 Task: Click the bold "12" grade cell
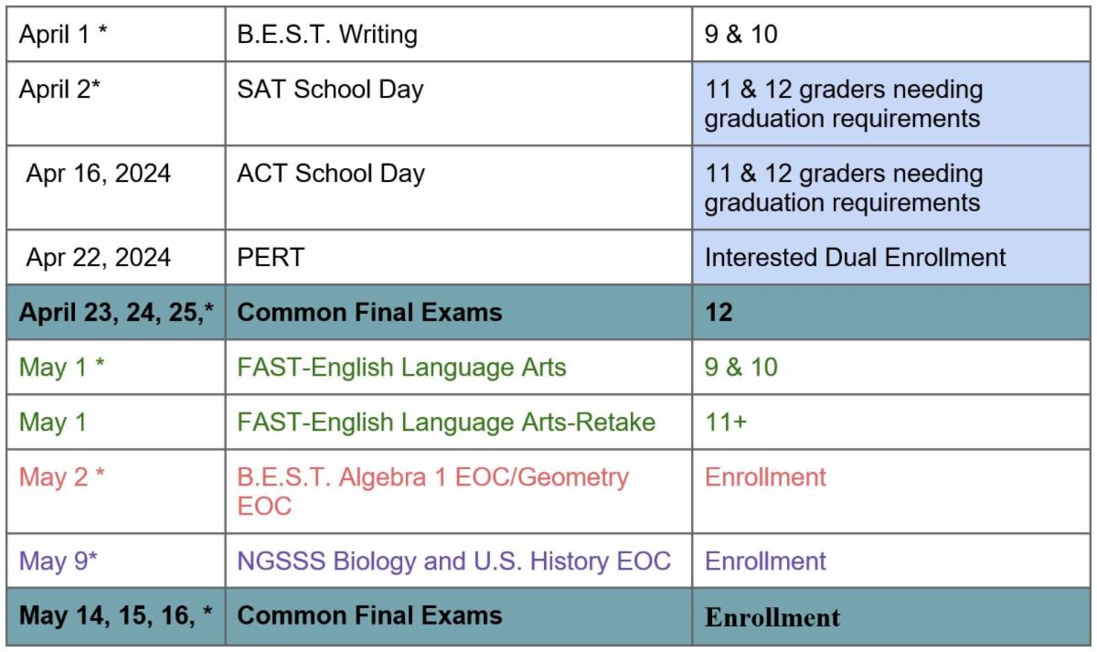pos(719,312)
